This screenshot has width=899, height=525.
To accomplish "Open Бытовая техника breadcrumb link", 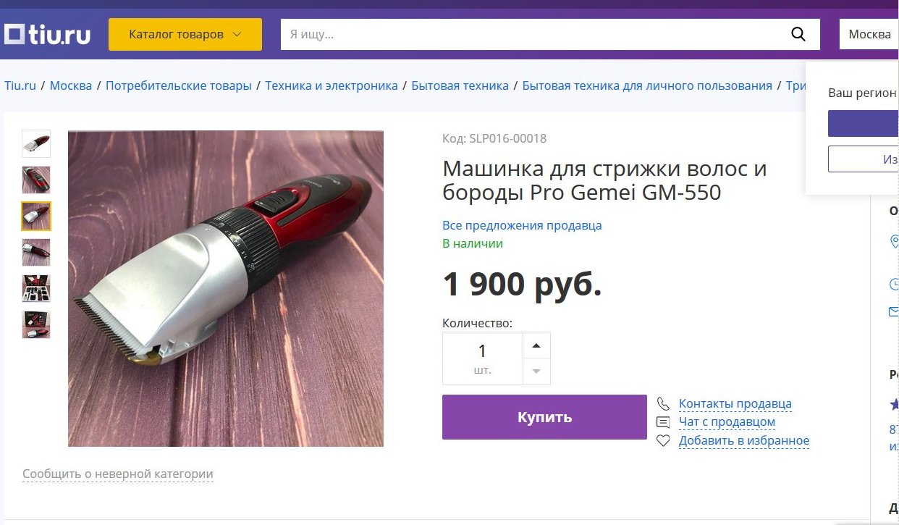I will [460, 85].
